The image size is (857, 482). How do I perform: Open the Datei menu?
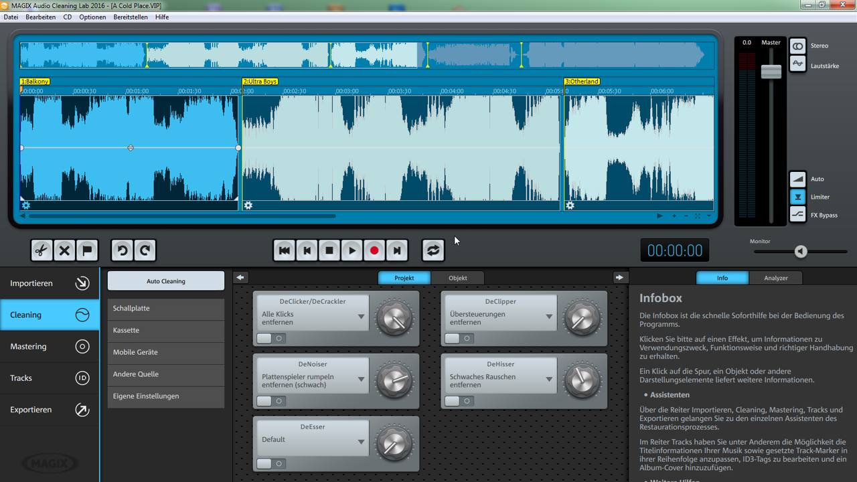11,17
